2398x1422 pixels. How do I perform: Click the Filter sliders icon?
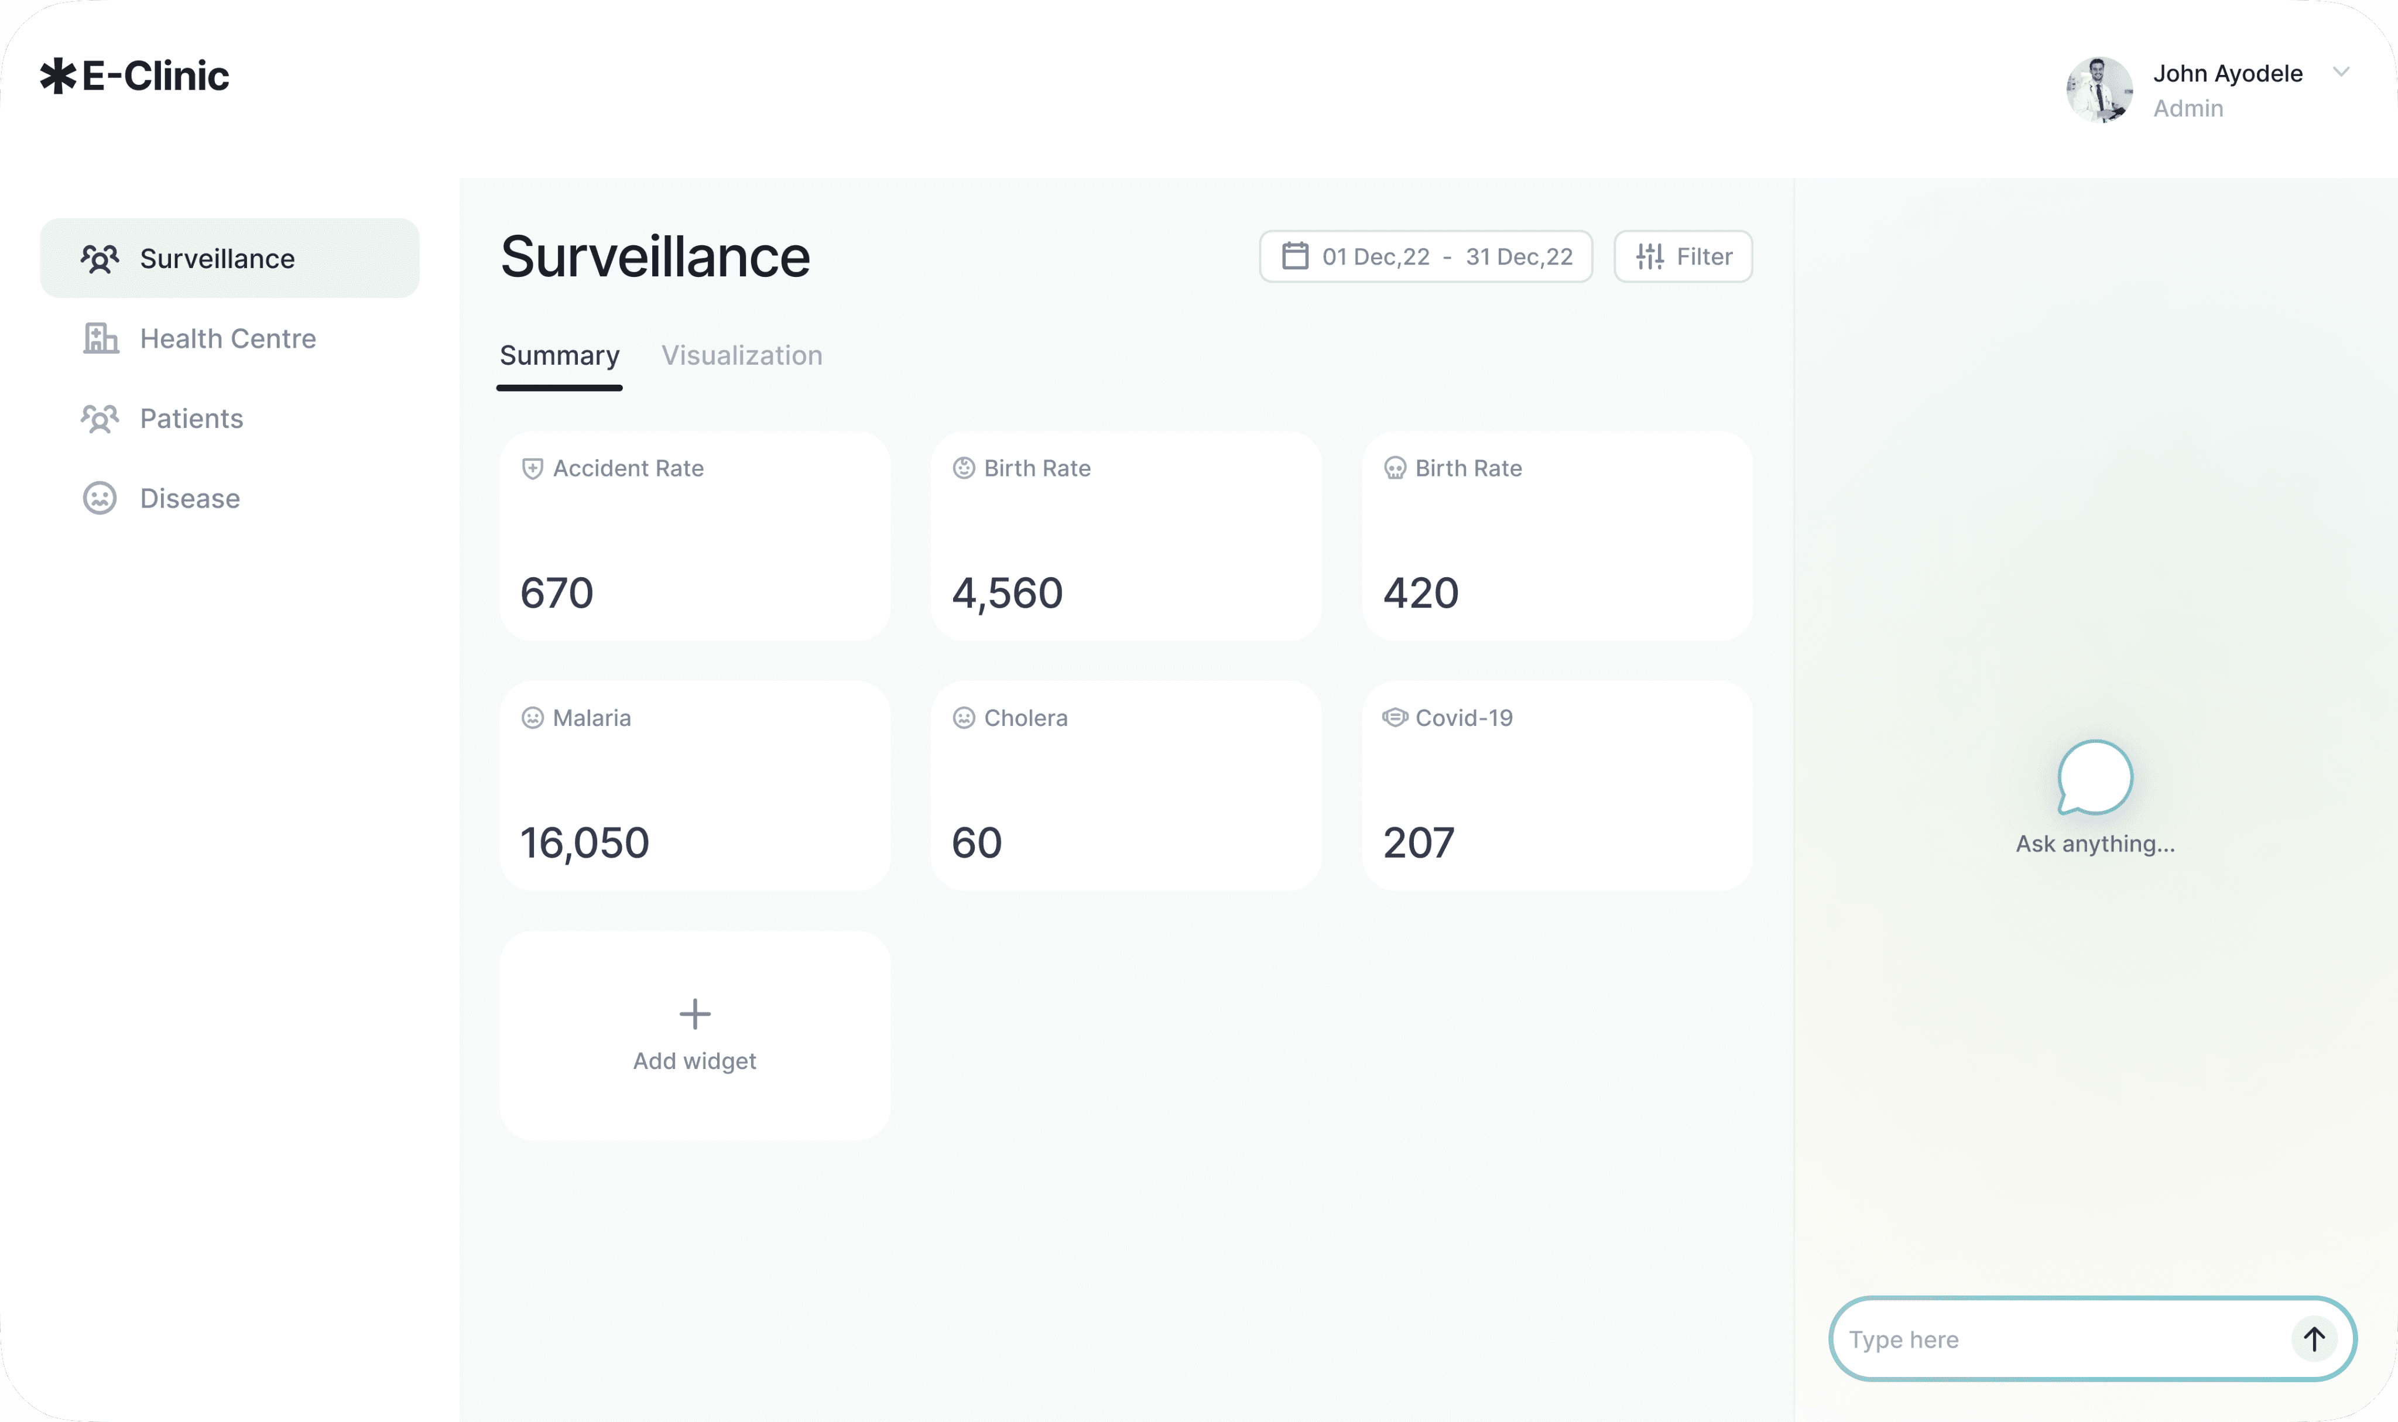pos(1649,256)
